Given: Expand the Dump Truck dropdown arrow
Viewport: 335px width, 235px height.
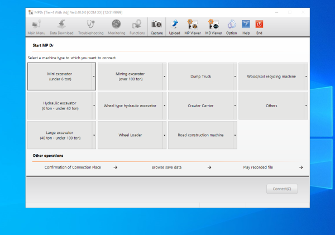Looking at the screenshot, I should pos(235,76).
